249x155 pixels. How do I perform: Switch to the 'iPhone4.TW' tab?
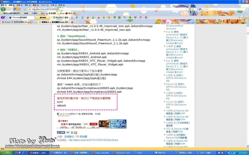click(19, 22)
